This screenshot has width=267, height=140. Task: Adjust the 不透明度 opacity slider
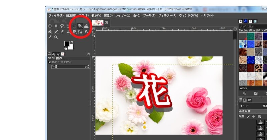[x=253, y=111]
